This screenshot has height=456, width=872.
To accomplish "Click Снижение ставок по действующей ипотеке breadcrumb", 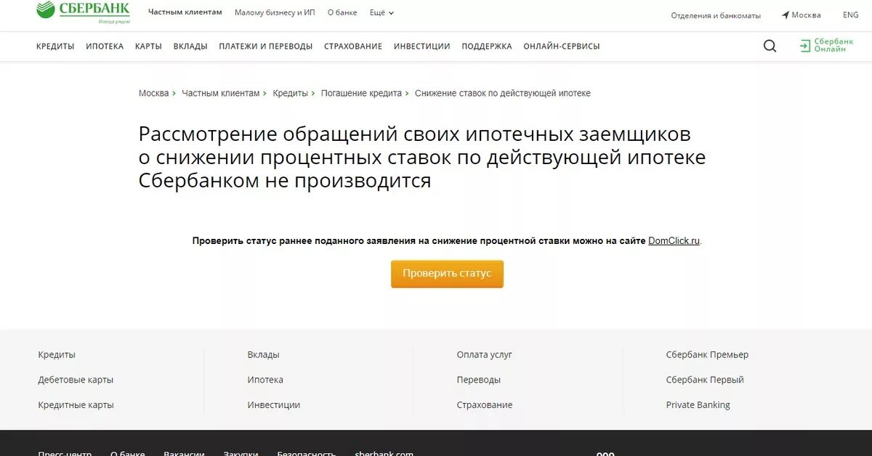I will [503, 94].
